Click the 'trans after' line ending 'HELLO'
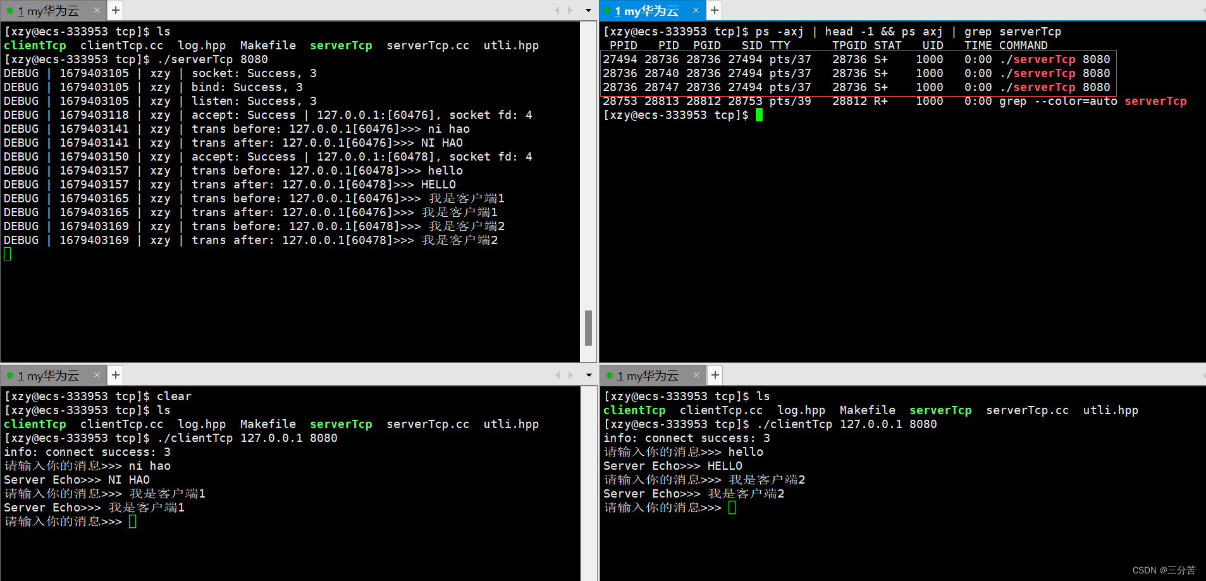 point(230,185)
